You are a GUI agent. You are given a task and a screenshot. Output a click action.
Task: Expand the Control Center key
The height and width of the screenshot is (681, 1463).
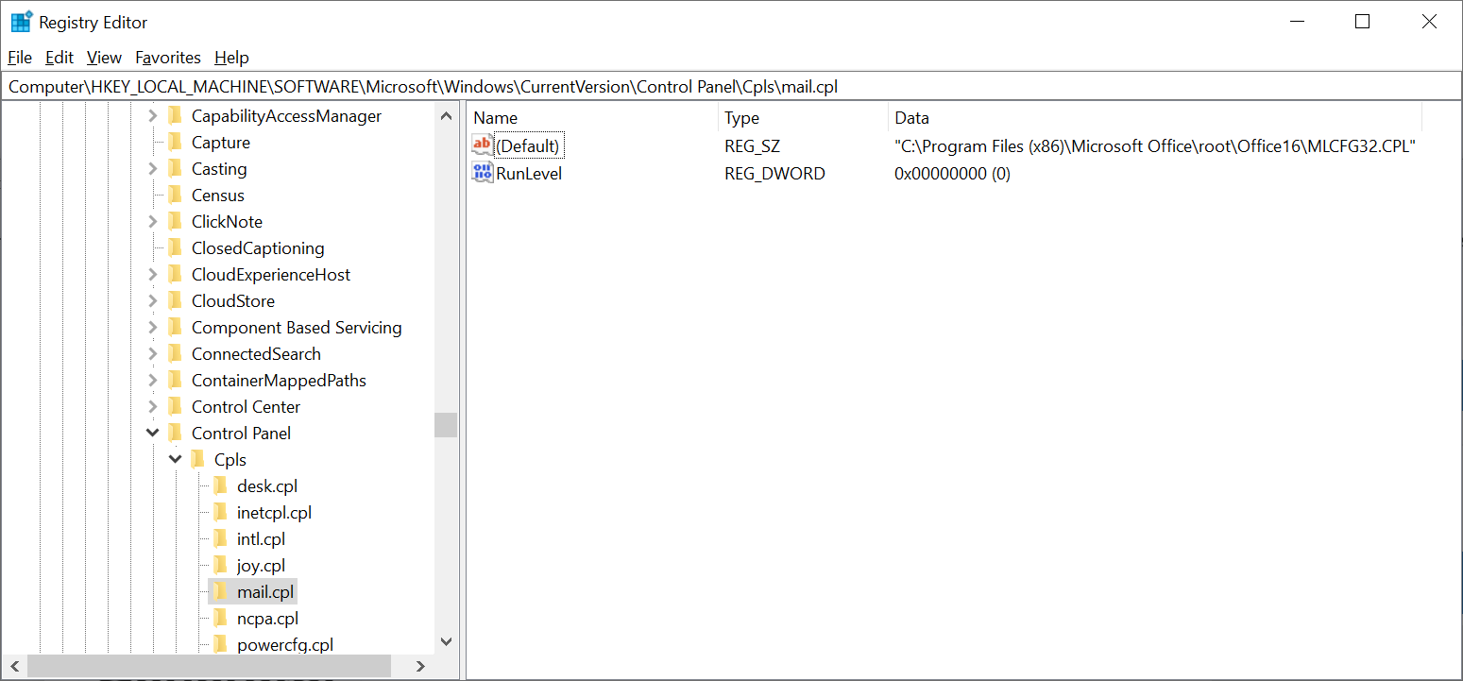click(x=153, y=407)
